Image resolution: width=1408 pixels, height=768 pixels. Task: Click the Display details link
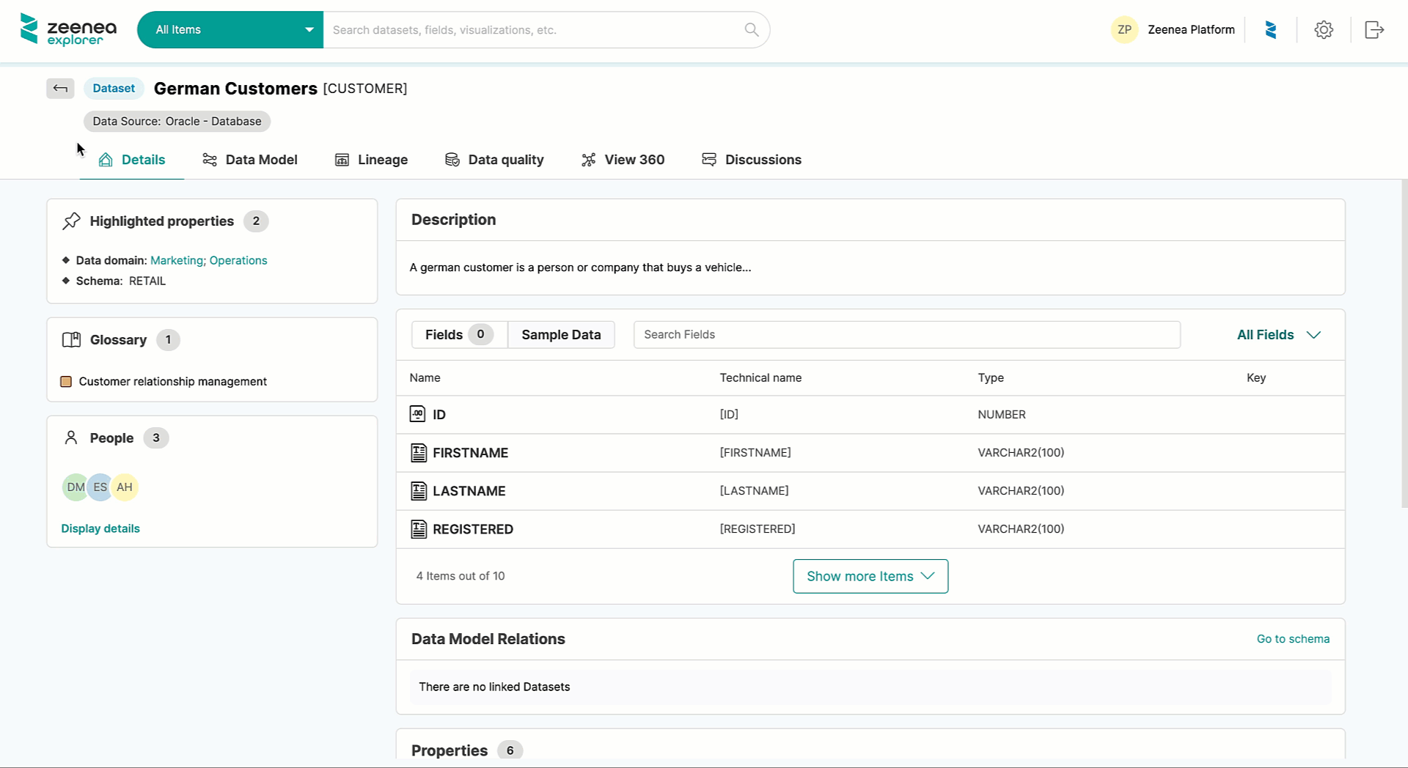click(x=100, y=528)
